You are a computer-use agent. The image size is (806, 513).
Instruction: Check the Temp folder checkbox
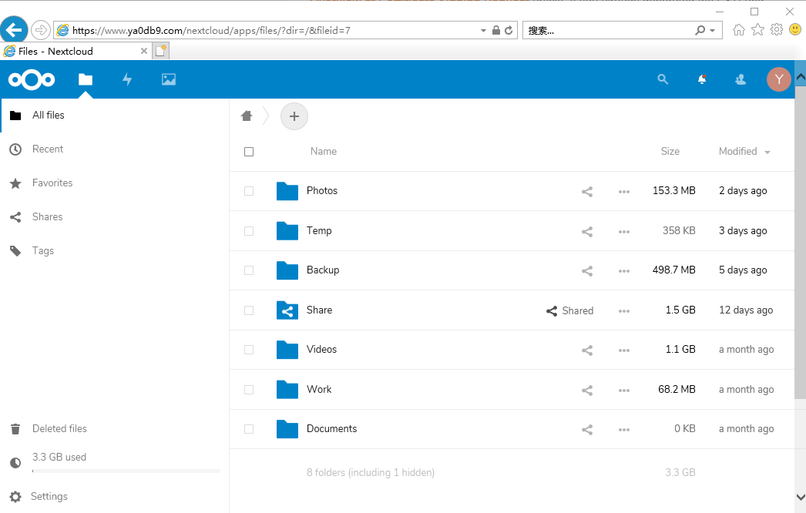(x=249, y=231)
